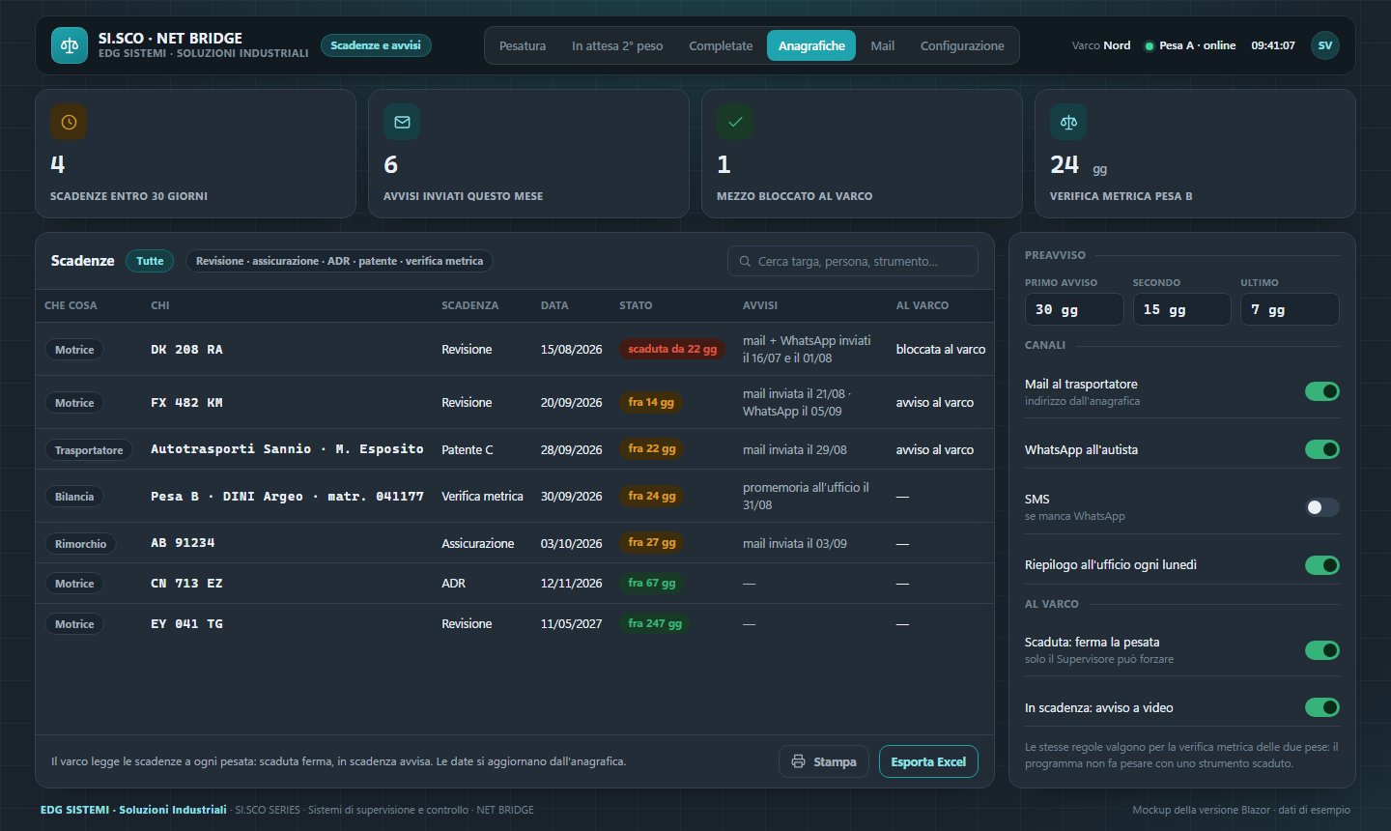Image resolution: width=1391 pixels, height=831 pixels.
Task: Click the SCADENZA column header
Action: (x=469, y=305)
